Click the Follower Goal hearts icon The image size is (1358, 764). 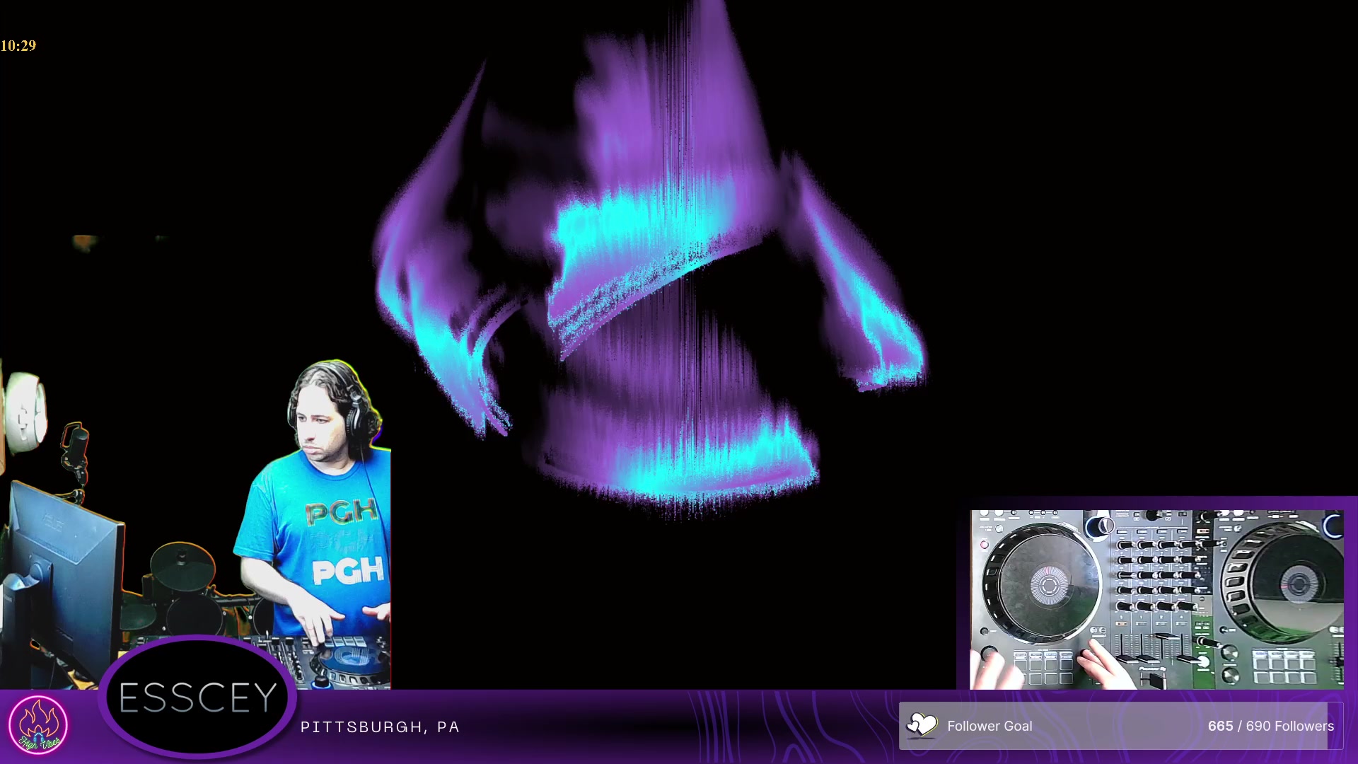[x=922, y=725]
